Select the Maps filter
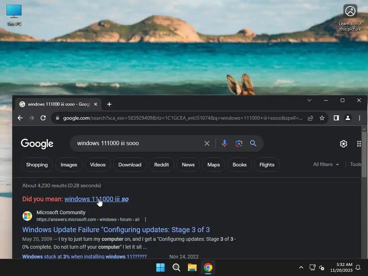This screenshot has height=276, width=368. (213, 165)
